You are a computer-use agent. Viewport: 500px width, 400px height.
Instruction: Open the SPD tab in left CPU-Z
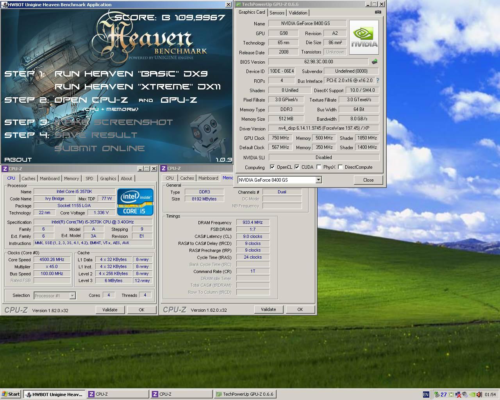point(89,179)
